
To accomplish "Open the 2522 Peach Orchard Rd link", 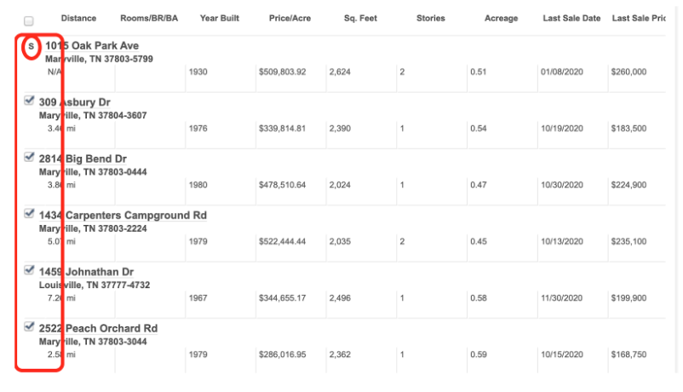I will pyautogui.click(x=98, y=328).
